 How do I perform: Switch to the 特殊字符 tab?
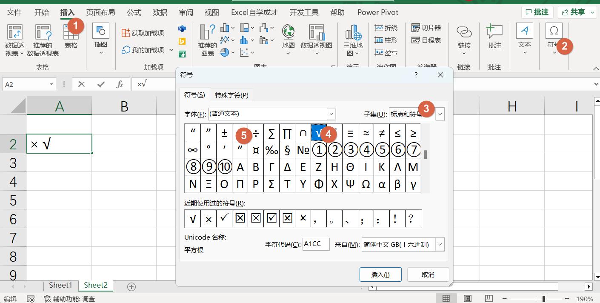(231, 94)
